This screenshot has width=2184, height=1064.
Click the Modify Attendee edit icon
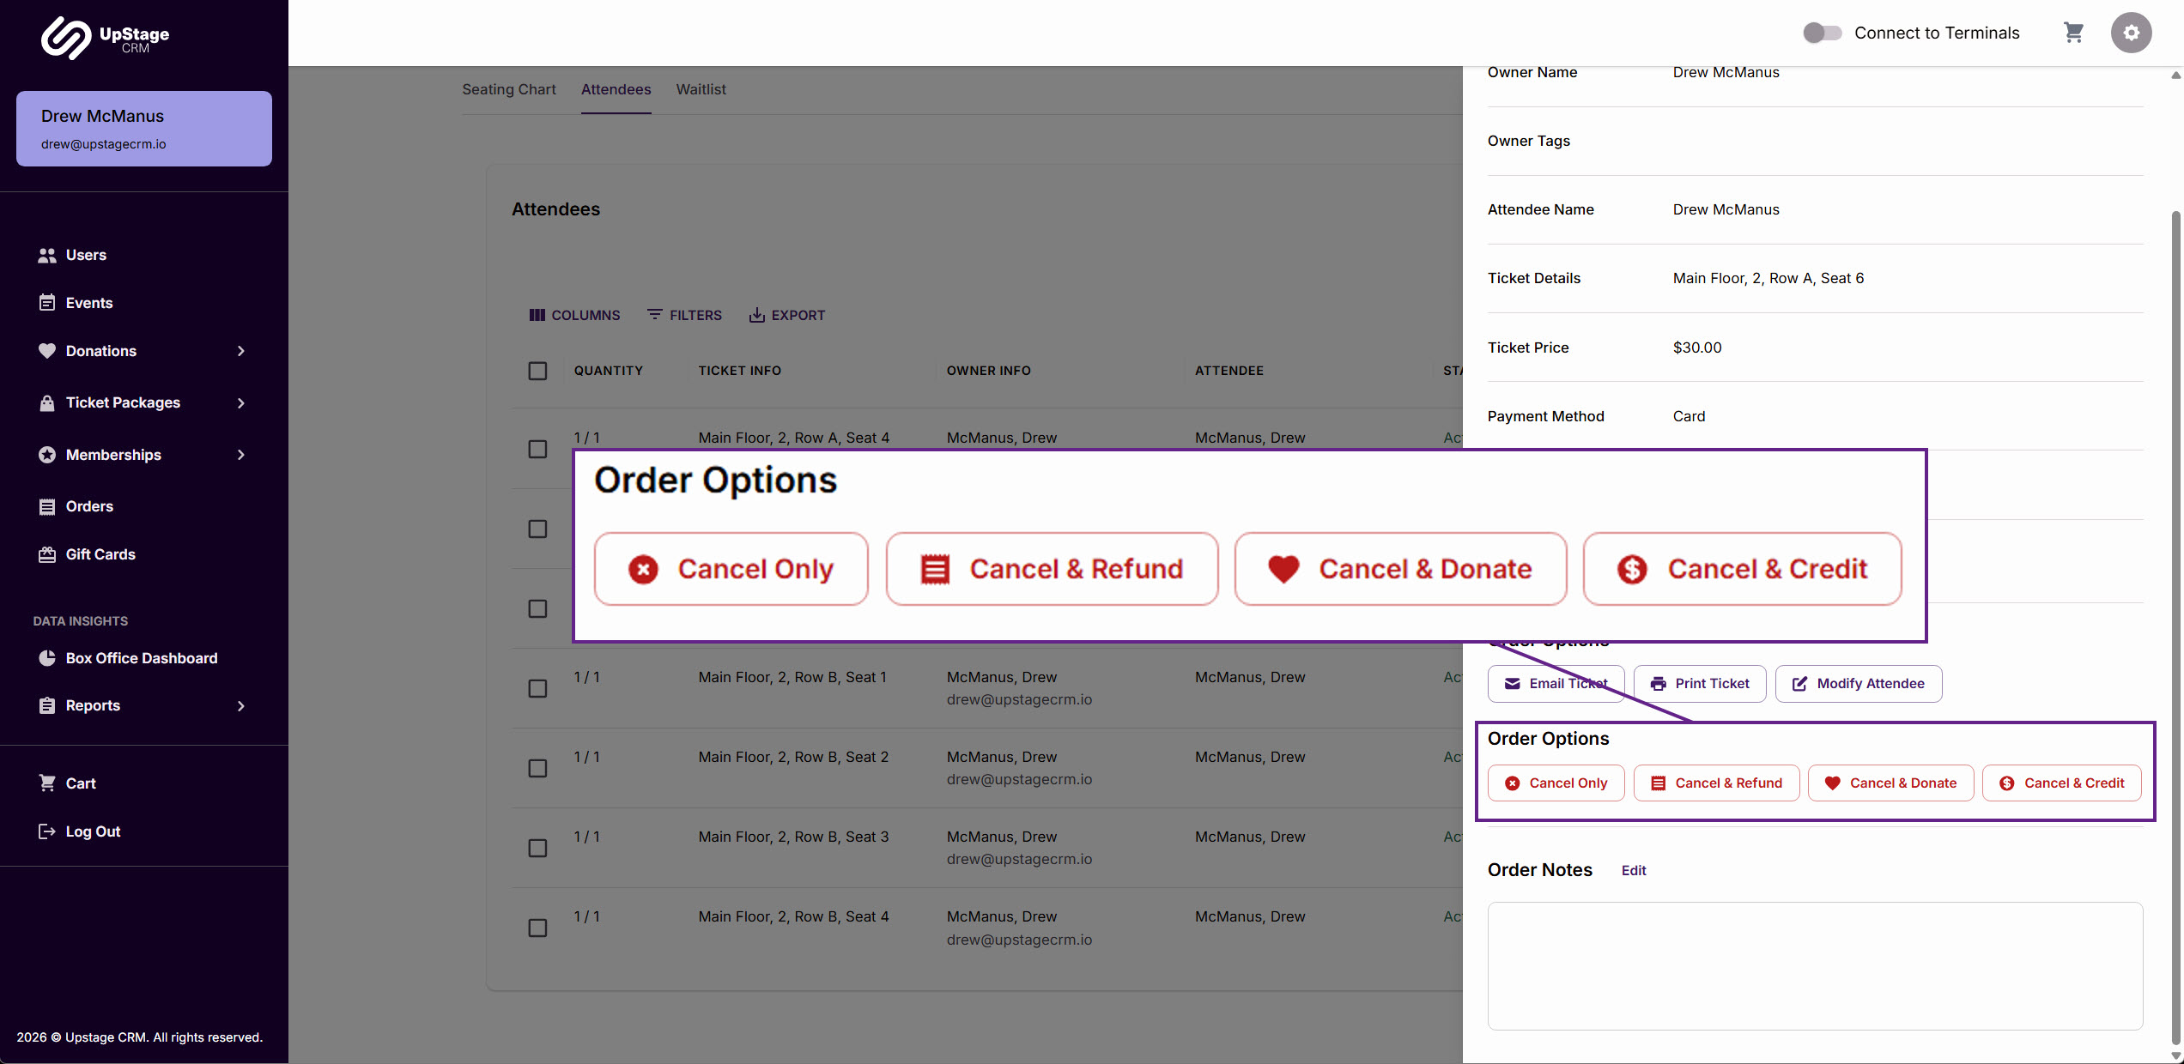point(1799,684)
